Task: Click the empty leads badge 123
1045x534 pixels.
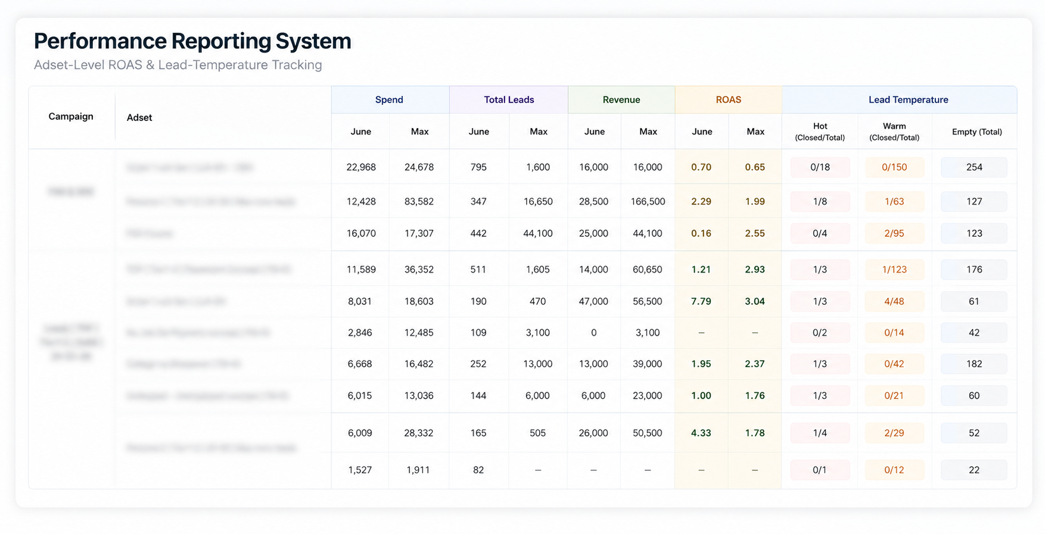Action: 974,233
